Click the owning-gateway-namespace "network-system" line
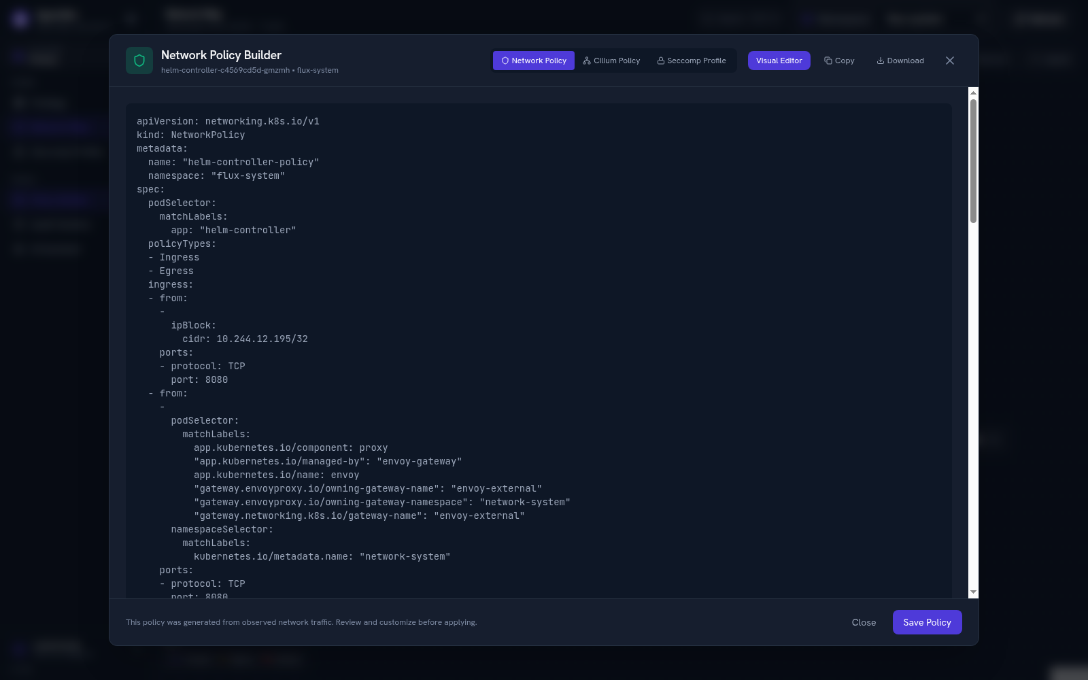The height and width of the screenshot is (680, 1088). coord(382,502)
